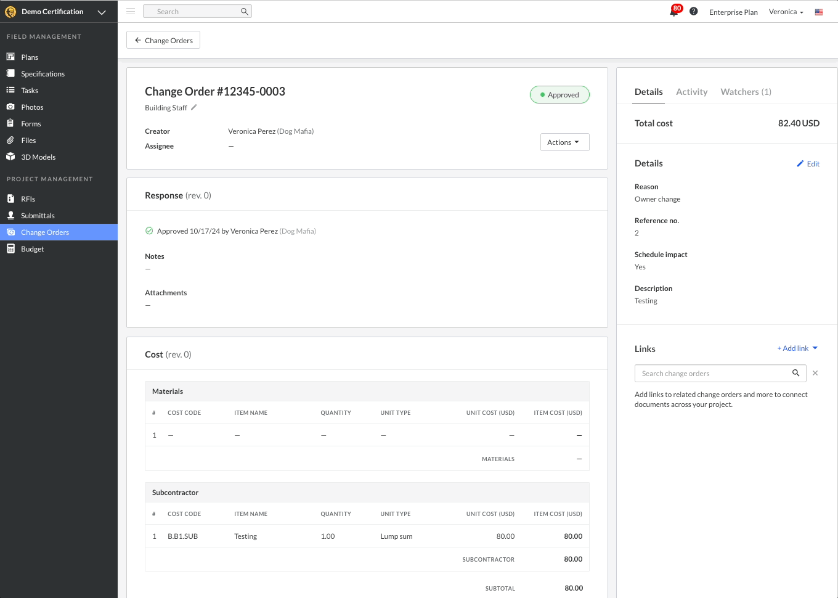Click the Plans sidebar icon
Screen dimensions: 838x598
[x=10, y=57]
